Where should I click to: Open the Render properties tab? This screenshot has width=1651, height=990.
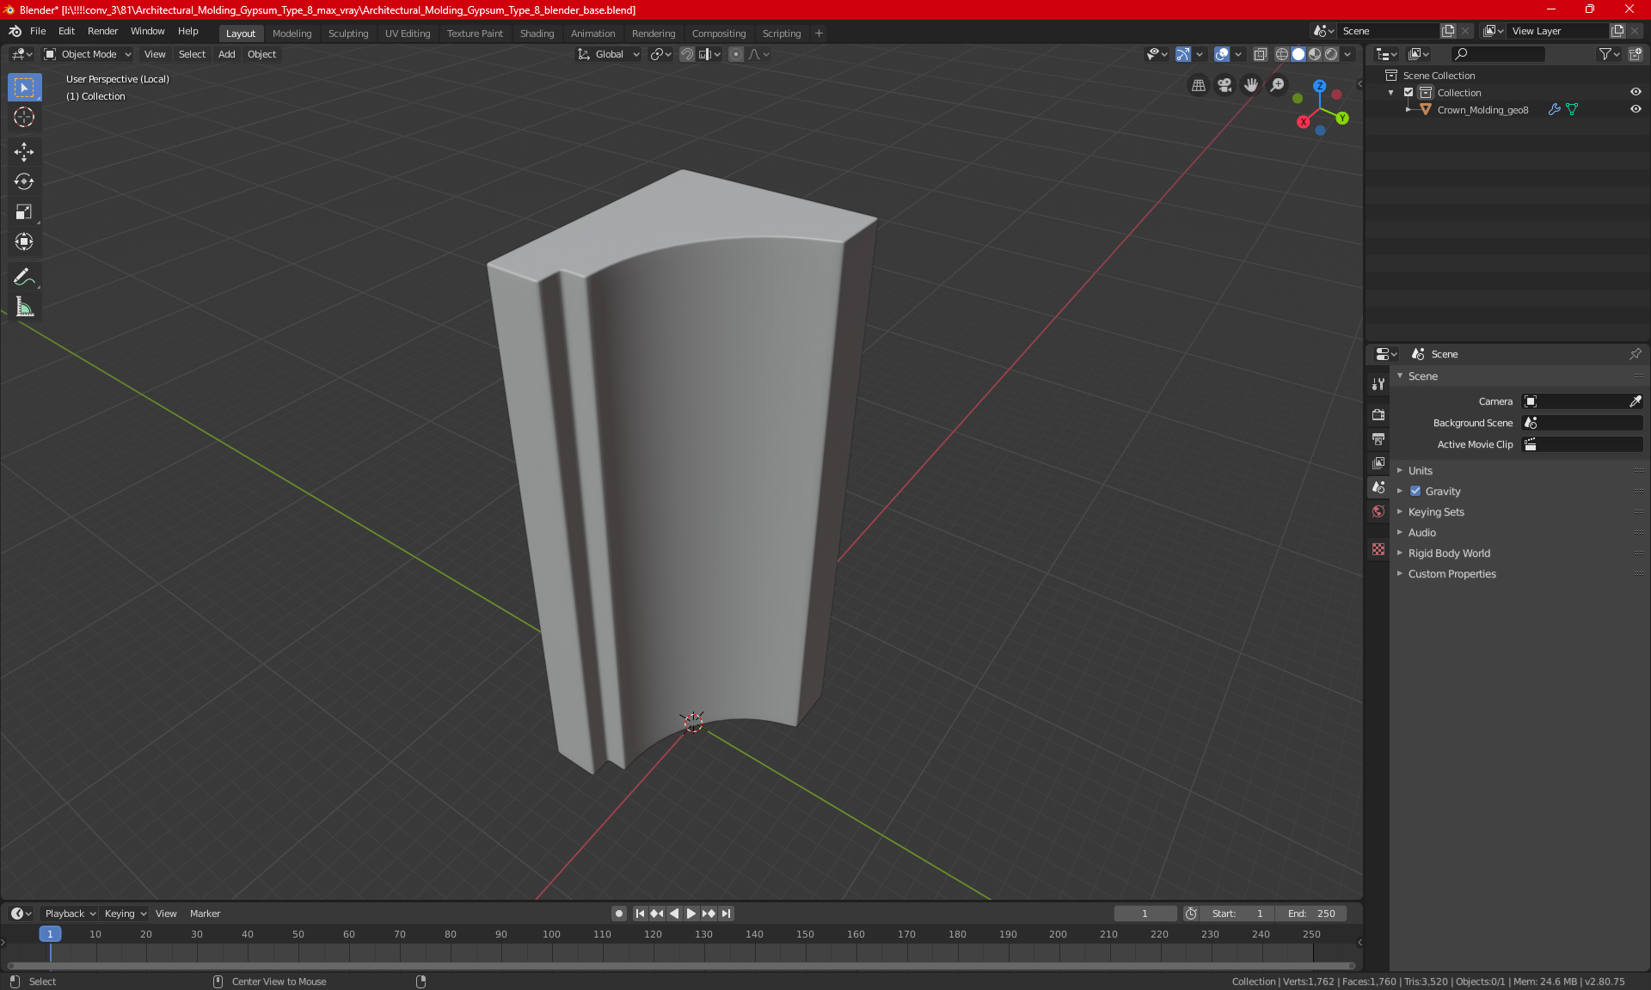point(1378,414)
